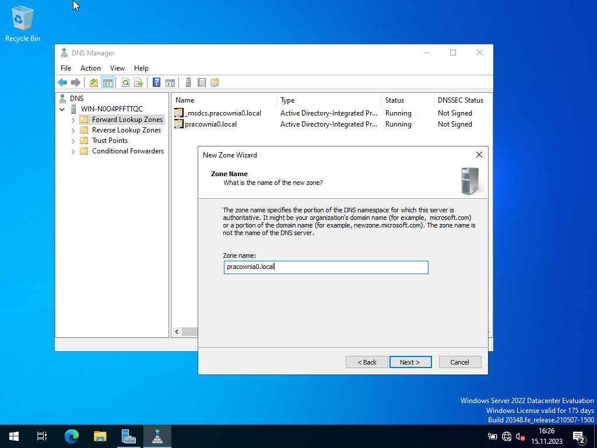Screen dimensions: 597x448
Task: Open the notification center icon
Action: coord(579,436)
